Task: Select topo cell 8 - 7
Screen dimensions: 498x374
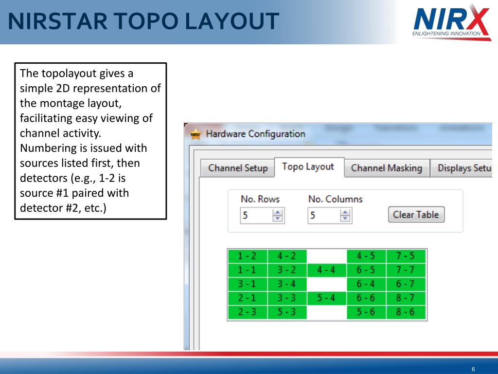Action: (x=406, y=298)
